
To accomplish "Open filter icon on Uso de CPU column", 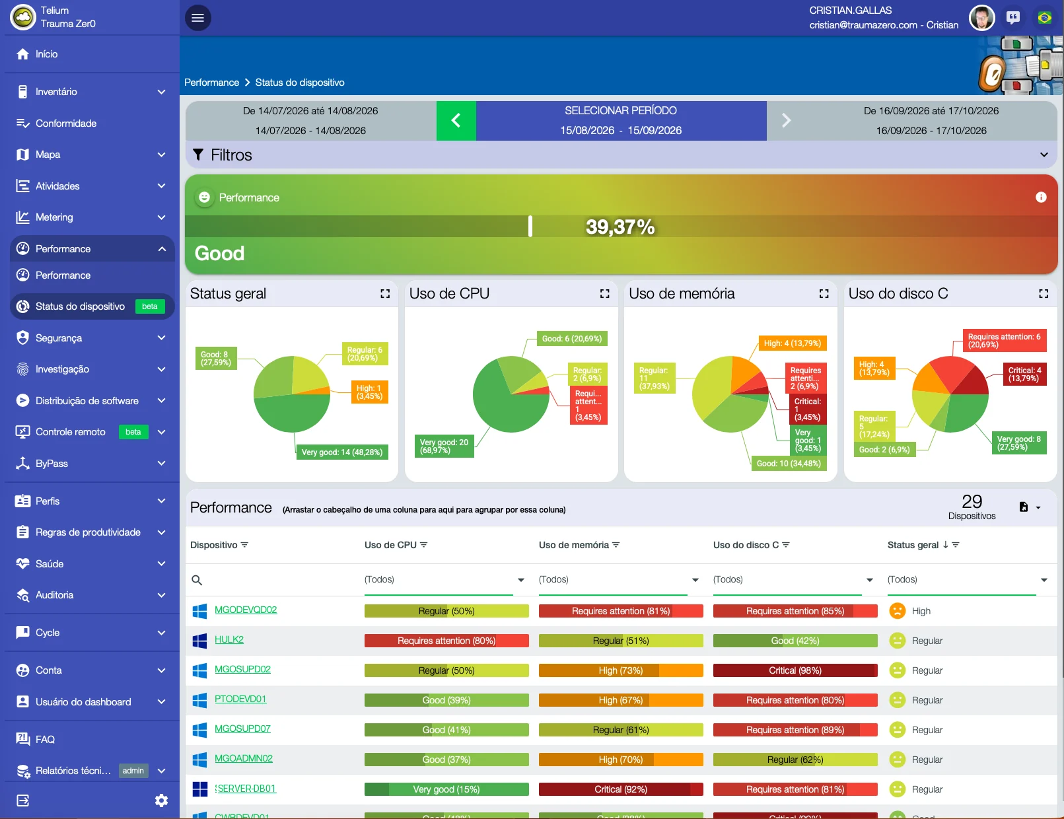I will 424,545.
